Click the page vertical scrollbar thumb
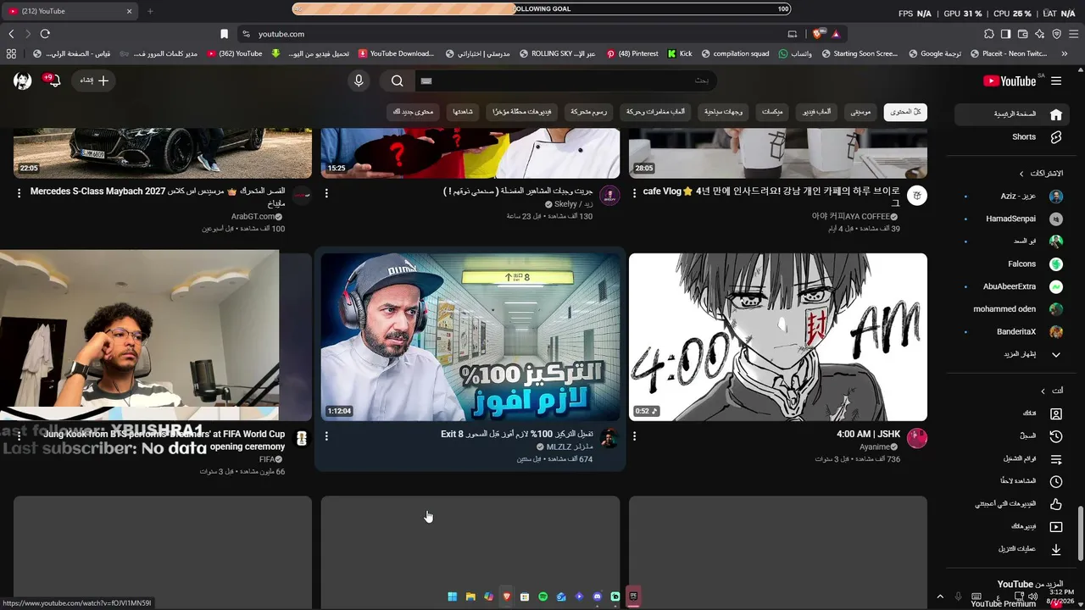This screenshot has width=1085, height=610. (1080, 532)
